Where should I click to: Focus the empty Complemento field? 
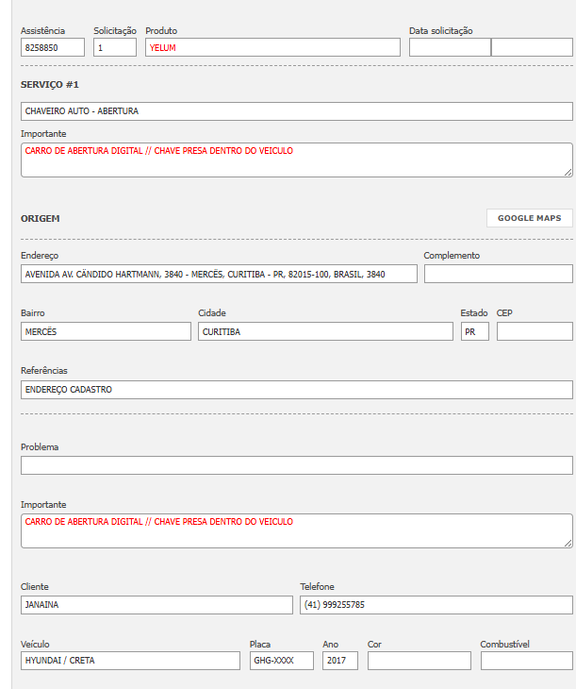(498, 274)
